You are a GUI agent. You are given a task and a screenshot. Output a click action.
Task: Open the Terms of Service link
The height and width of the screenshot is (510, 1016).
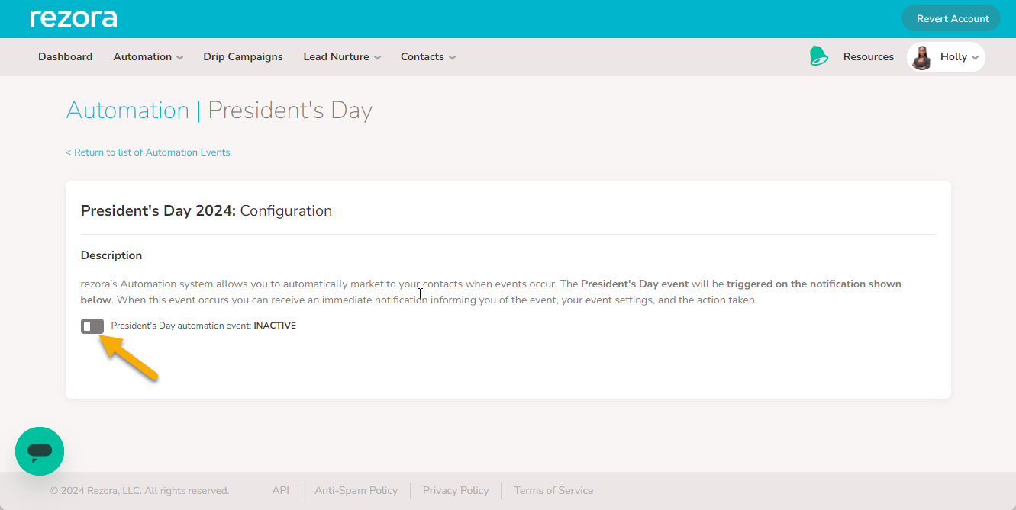[x=553, y=491]
